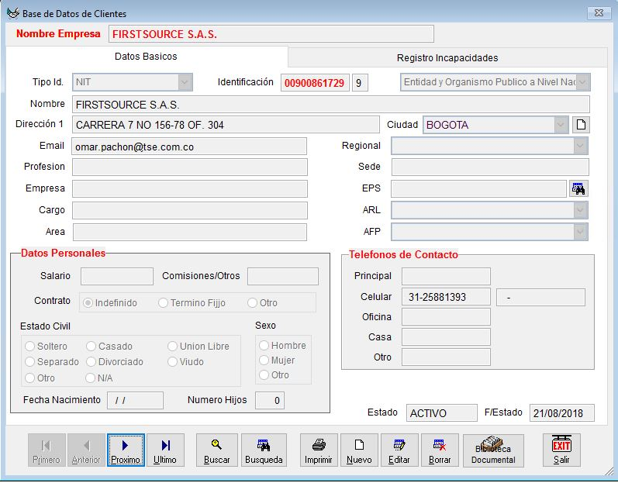Click the Email input field

(x=189, y=147)
